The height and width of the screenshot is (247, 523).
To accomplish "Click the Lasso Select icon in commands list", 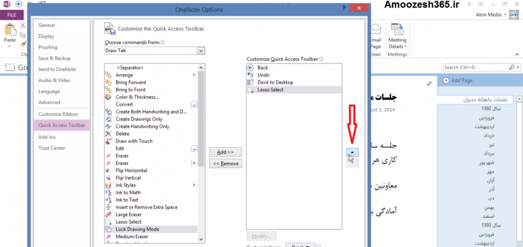I will (x=108, y=222).
